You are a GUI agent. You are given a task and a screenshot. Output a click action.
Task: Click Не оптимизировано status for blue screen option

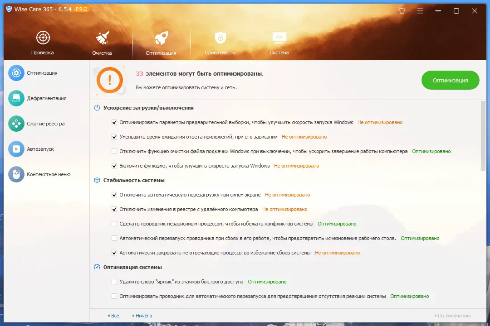[x=288, y=195]
